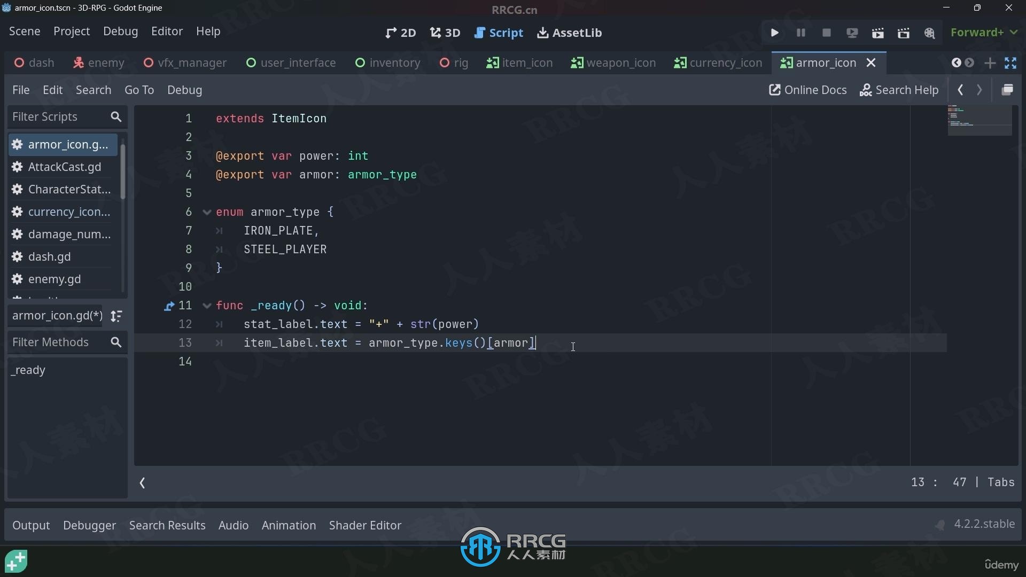Image resolution: width=1026 pixels, height=577 pixels.
Task: Click the code minimap
Action: click(x=980, y=120)
